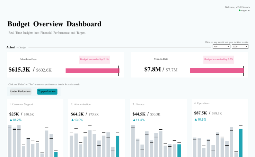Click the Administration 13.0% up arrow

point(72,120)
